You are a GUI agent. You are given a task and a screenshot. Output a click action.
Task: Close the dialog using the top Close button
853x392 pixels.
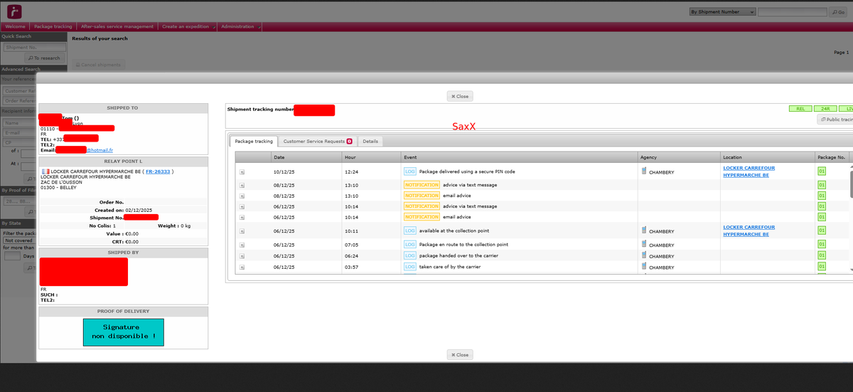pyautogui.click(x=460, y=96)
